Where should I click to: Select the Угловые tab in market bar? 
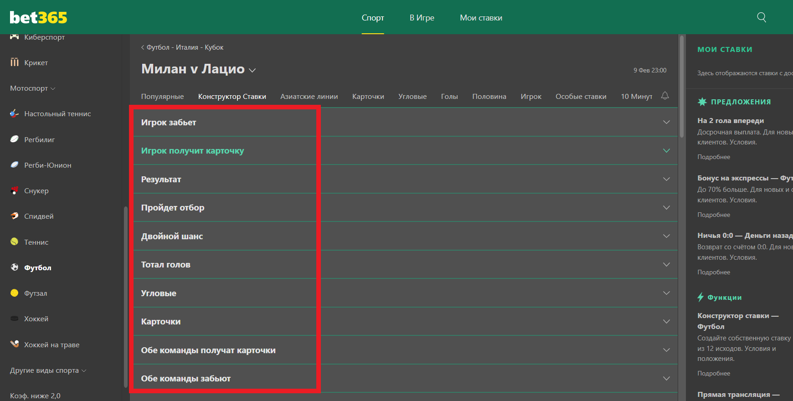point(412,96)
